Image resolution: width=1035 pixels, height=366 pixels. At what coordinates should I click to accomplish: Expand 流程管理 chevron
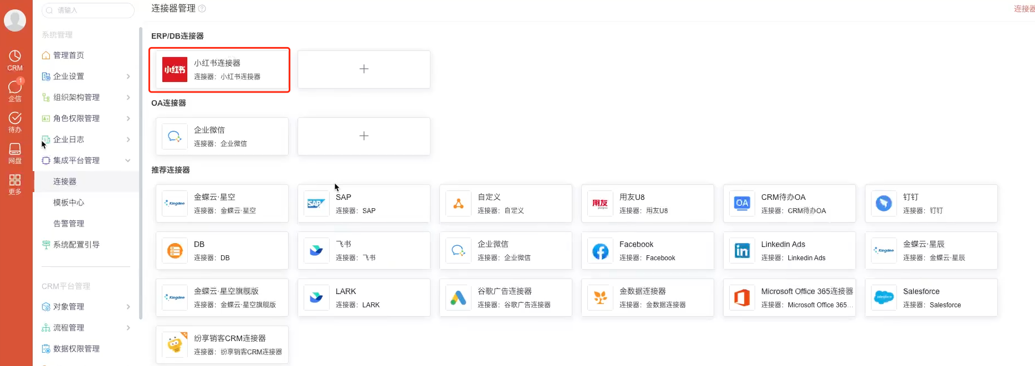click(128, 328)
